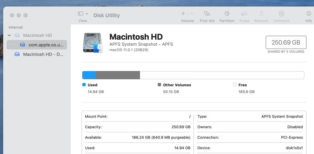Click the Owners Disabled value
The height and width of the screenshot is (154, 314).
pyautogui.click(x=295, y=127)
